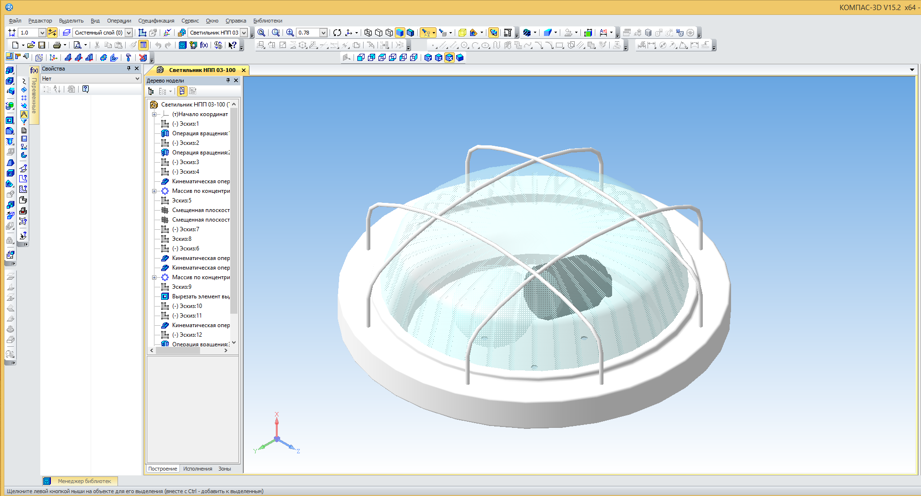921x496 pixels.
Task: Toggle shaded display mode
Action: tap(400, 33)
